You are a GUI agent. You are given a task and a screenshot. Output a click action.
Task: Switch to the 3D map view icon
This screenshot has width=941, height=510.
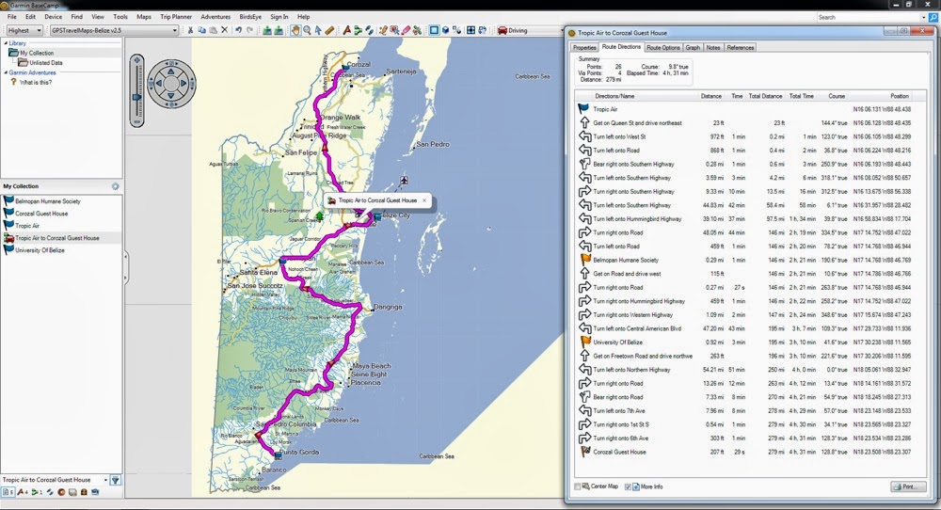click(x=445, y=30)
